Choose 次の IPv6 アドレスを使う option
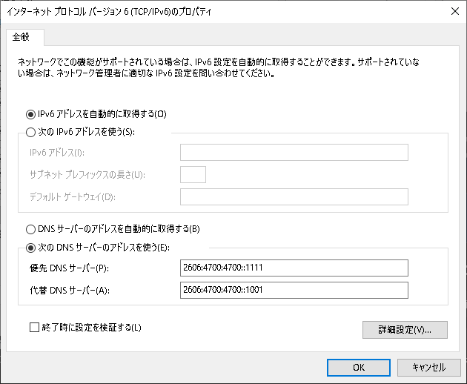This screenshot has width=467, height=384. tap(30, 133)
